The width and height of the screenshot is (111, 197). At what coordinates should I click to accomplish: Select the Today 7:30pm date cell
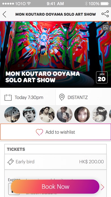28,97
